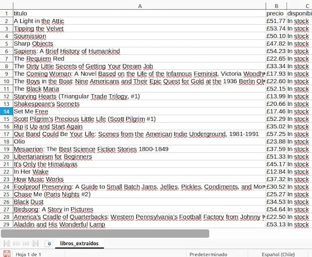The height and width of the screenshot is (257, 312).
Task: Select cell 'Set Me Free'
Action: pyautogui.click(x=139, y=111)
